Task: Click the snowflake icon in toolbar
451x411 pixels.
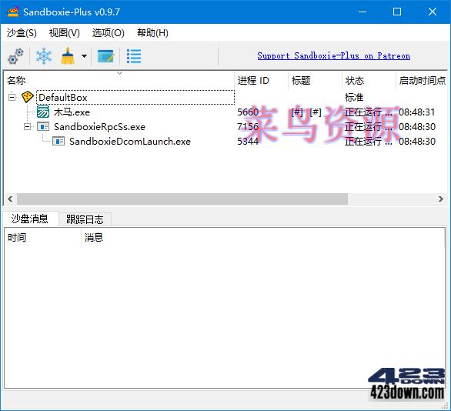Action: (44, 56)
